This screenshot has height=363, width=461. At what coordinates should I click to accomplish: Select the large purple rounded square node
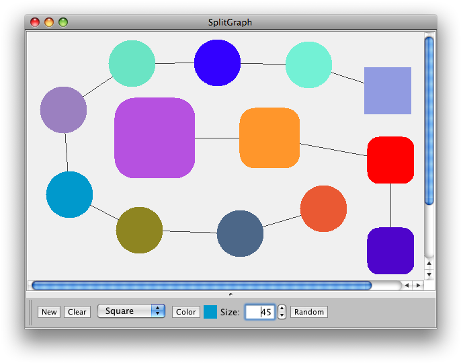click(x=155, y=138)
